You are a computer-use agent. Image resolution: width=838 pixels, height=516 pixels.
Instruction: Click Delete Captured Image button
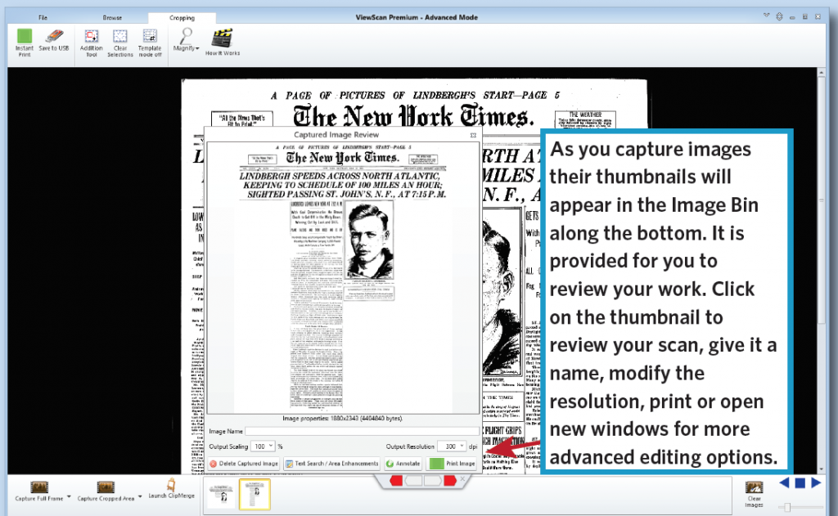click(x=244, y=464)
